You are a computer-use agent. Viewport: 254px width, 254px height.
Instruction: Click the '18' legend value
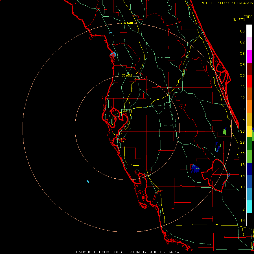(x=242, y=165)
